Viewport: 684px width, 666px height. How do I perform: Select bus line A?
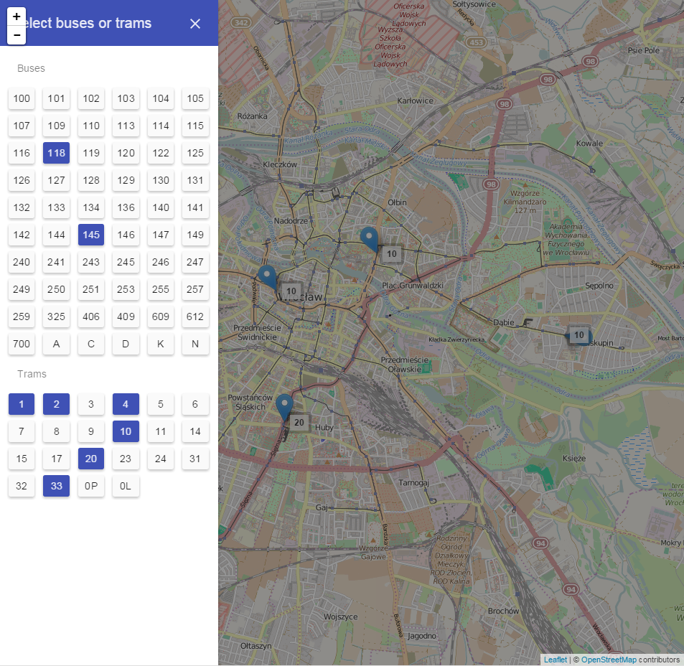[x=56, y=344]
